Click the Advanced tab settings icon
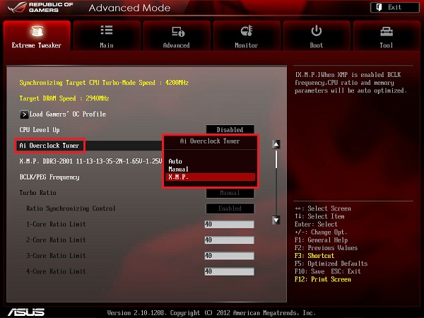This screenshot has width=424, height=318. (x=177, y=31)
